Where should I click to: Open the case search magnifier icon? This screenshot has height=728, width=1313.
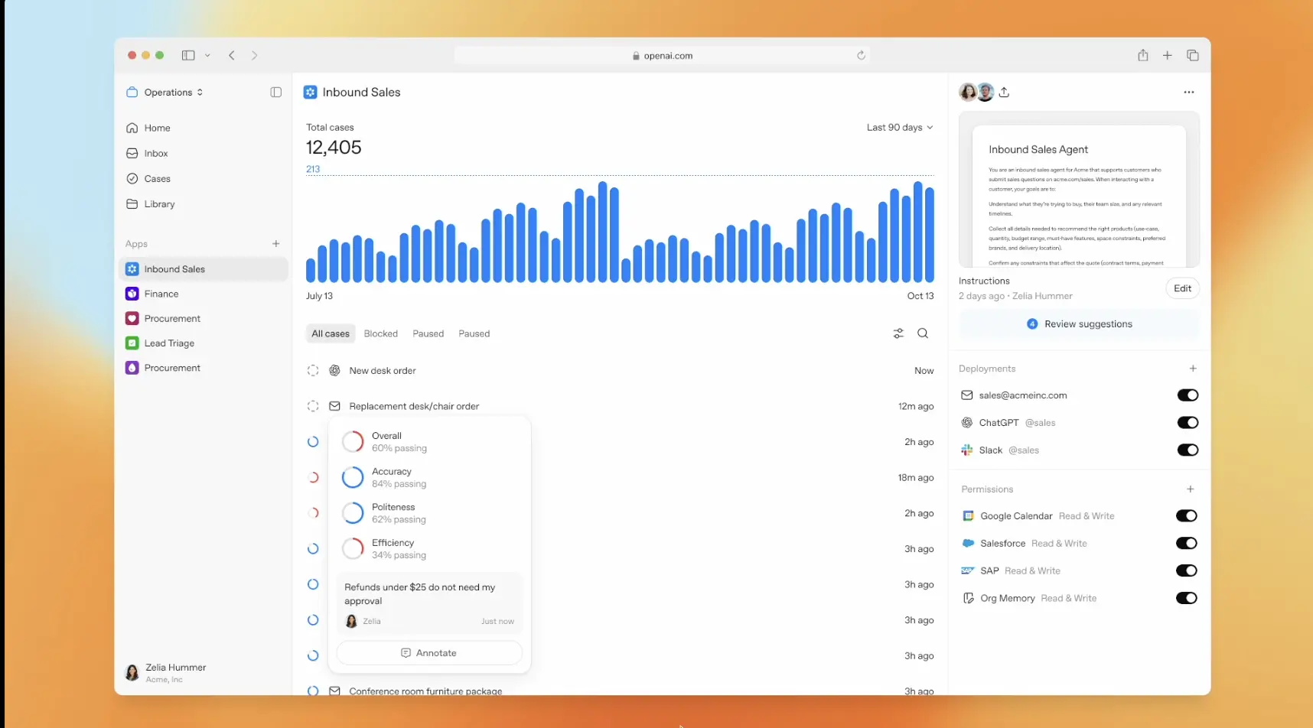[x=923, y=333]
